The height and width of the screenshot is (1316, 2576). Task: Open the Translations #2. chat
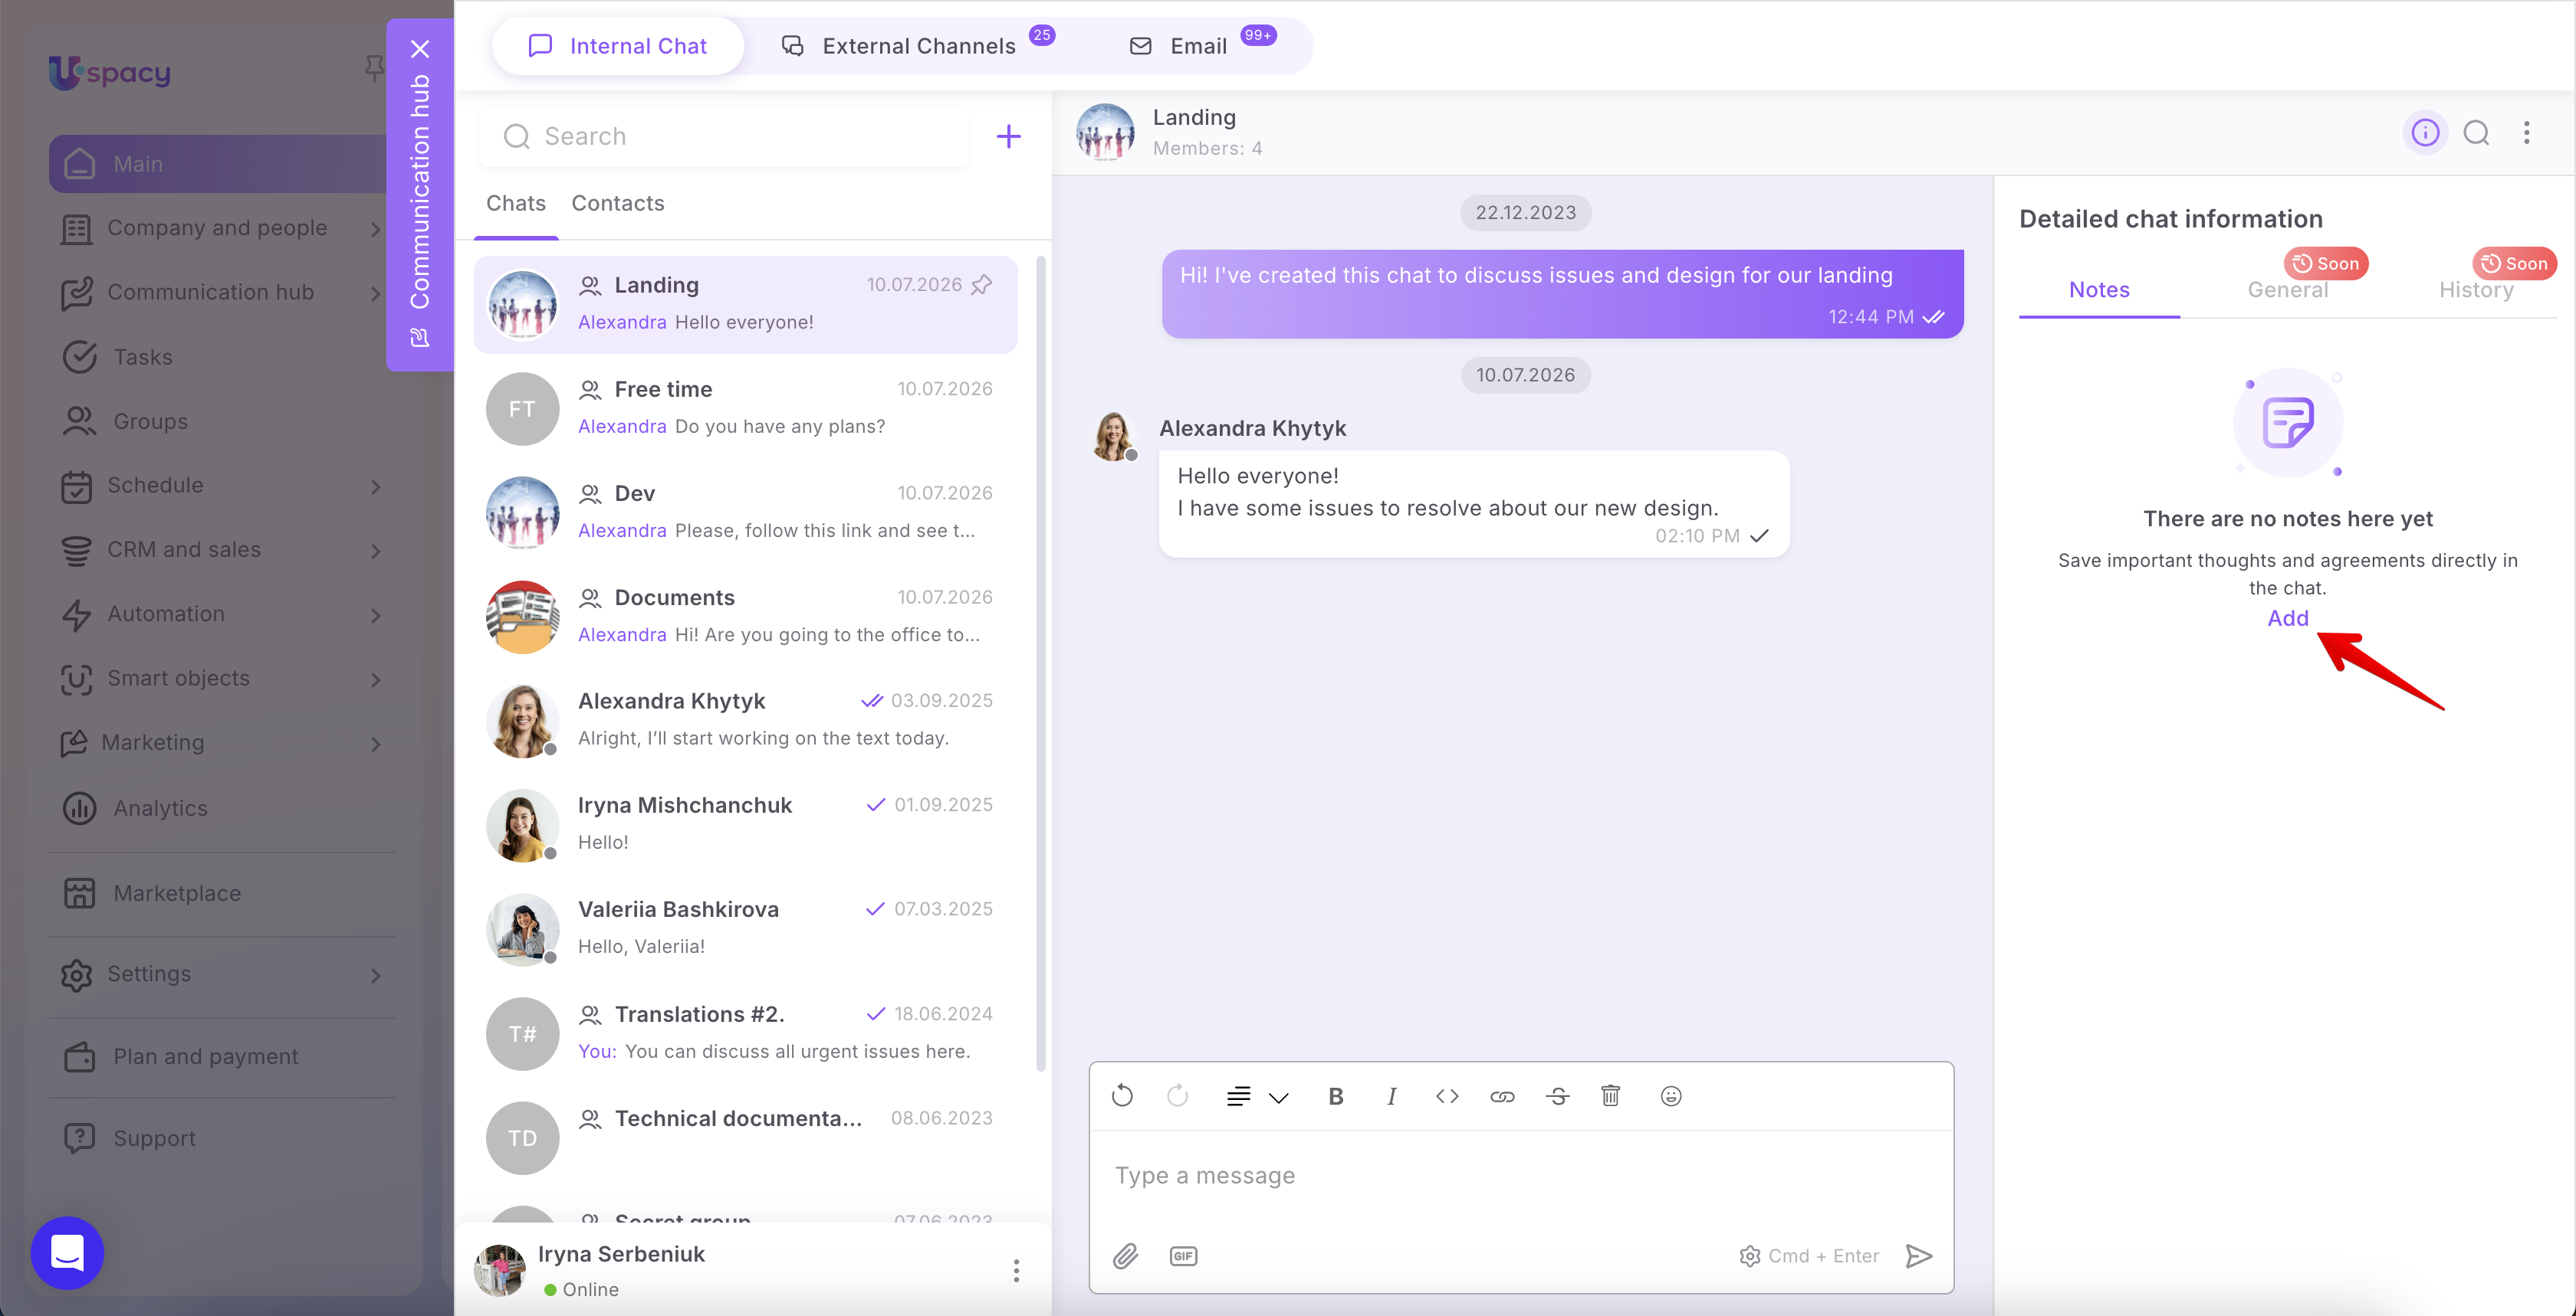tap(745, 1033)
